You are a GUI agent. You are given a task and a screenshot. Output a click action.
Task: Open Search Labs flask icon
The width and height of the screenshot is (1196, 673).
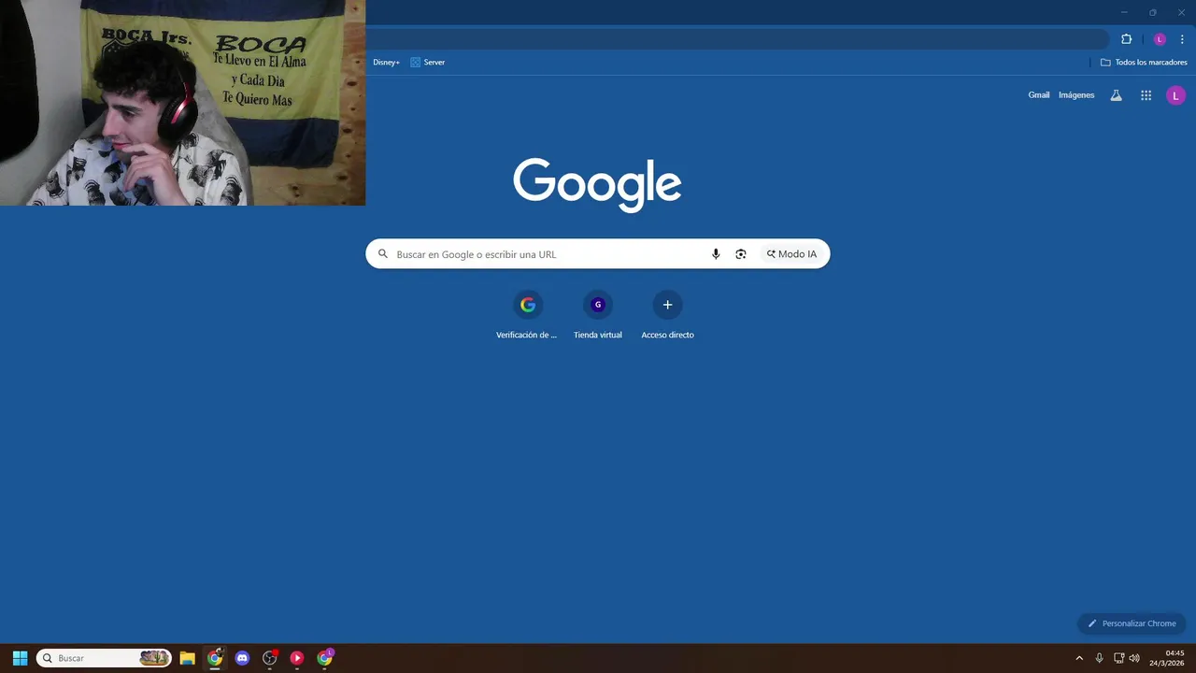[x=1116, y=95]
